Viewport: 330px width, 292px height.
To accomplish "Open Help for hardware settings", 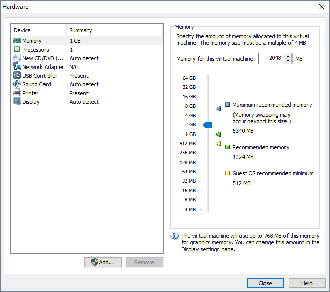I will point(307,283).
